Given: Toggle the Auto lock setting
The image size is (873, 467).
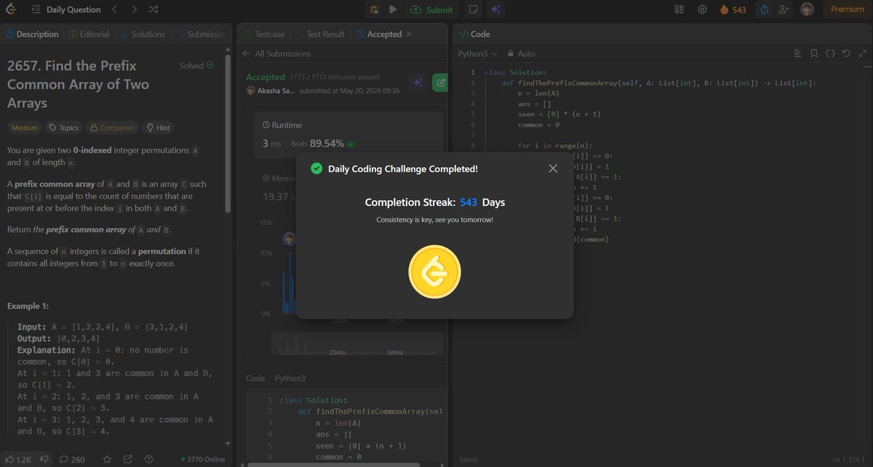Looking at the screenshot, I should point(521,54).
